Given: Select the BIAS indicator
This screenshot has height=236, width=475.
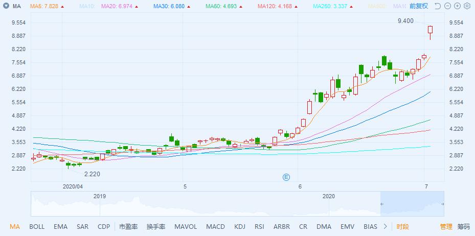Looking at the screenshot, I should coord(371,227).
